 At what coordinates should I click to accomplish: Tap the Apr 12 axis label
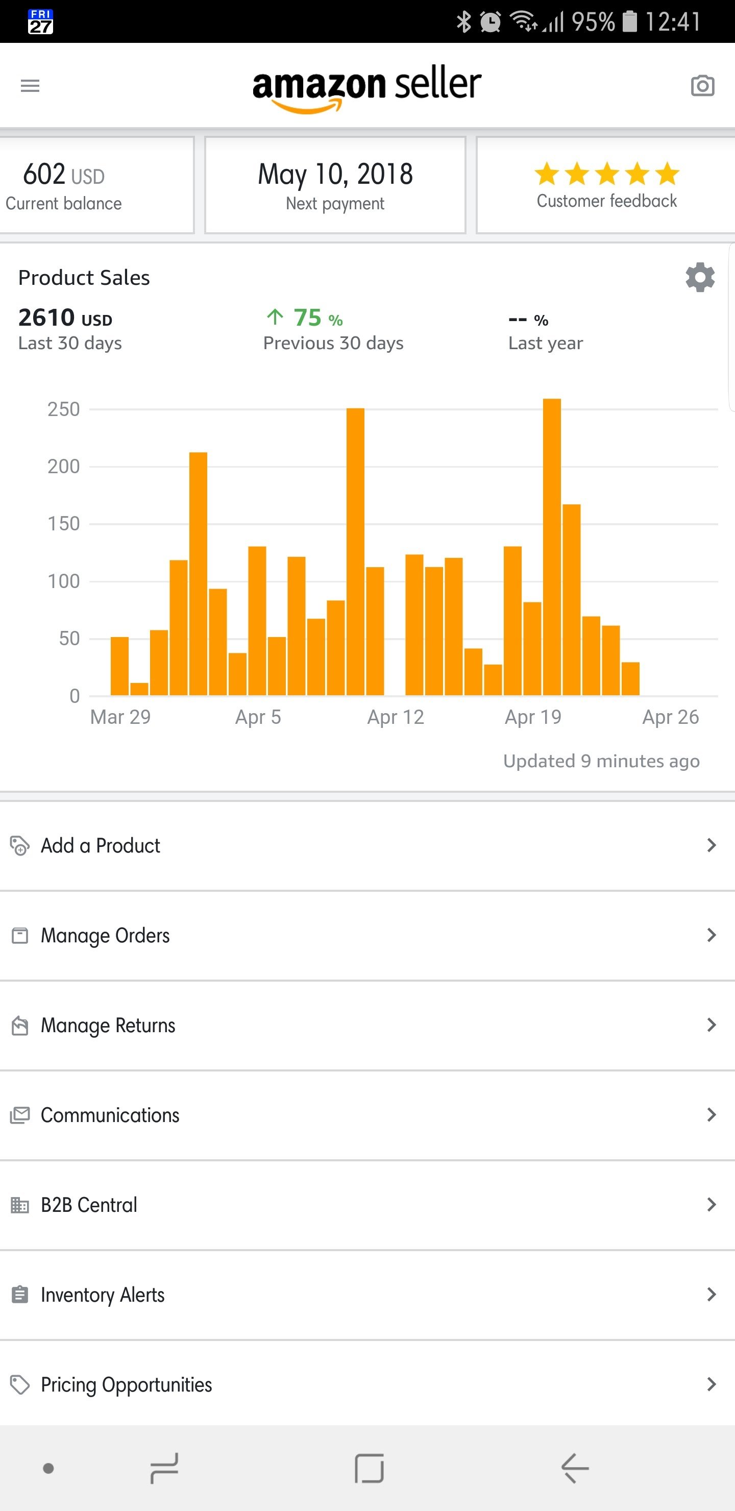[396, 717]
